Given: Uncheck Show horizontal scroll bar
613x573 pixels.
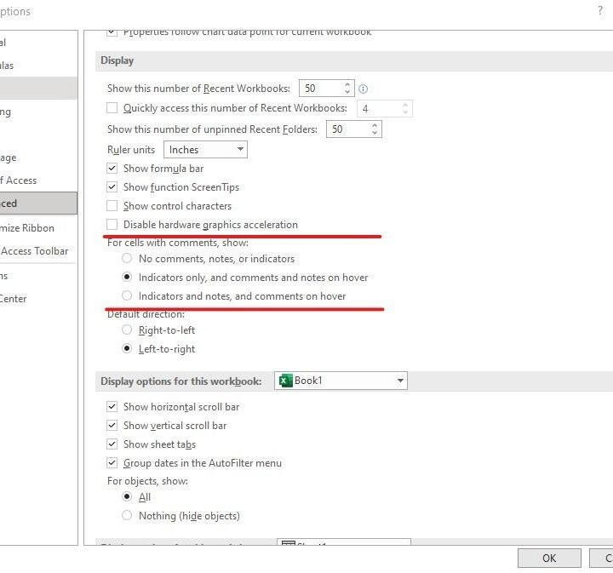Looking at the screenshot, I should pos(112,407).
